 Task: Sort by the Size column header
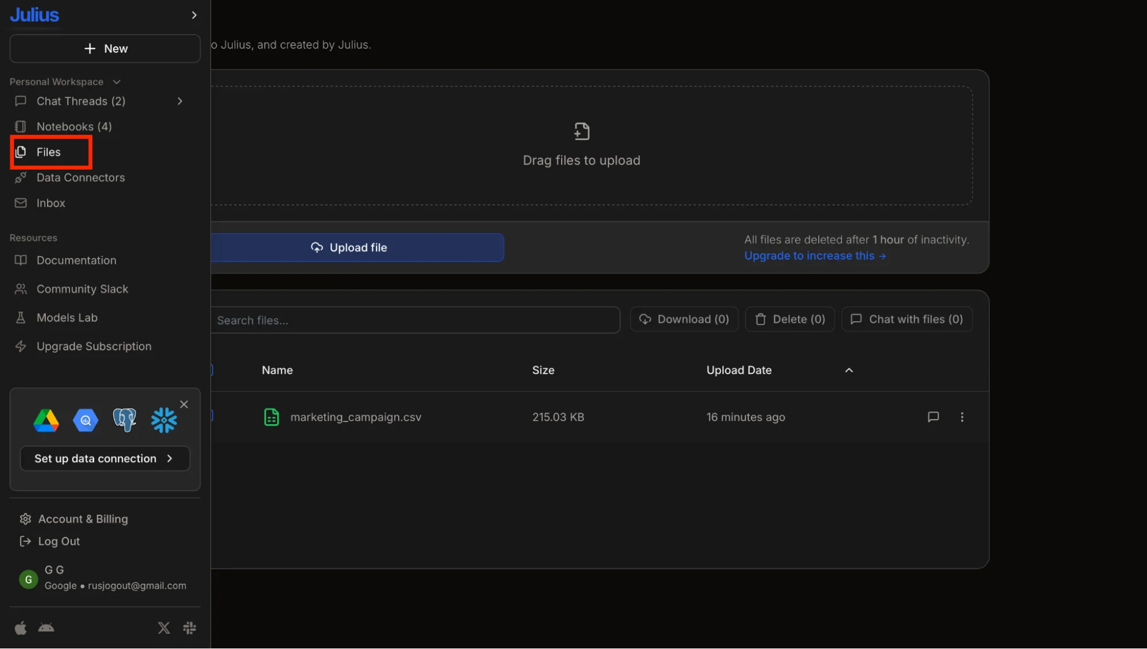[543, 371]
